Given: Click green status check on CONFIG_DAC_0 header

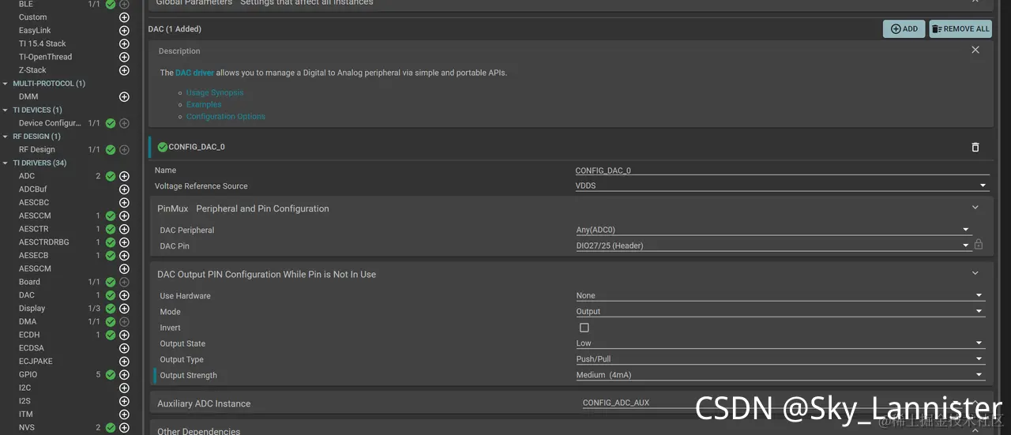Looking at the screenshot, I should [x=162, y=147].
